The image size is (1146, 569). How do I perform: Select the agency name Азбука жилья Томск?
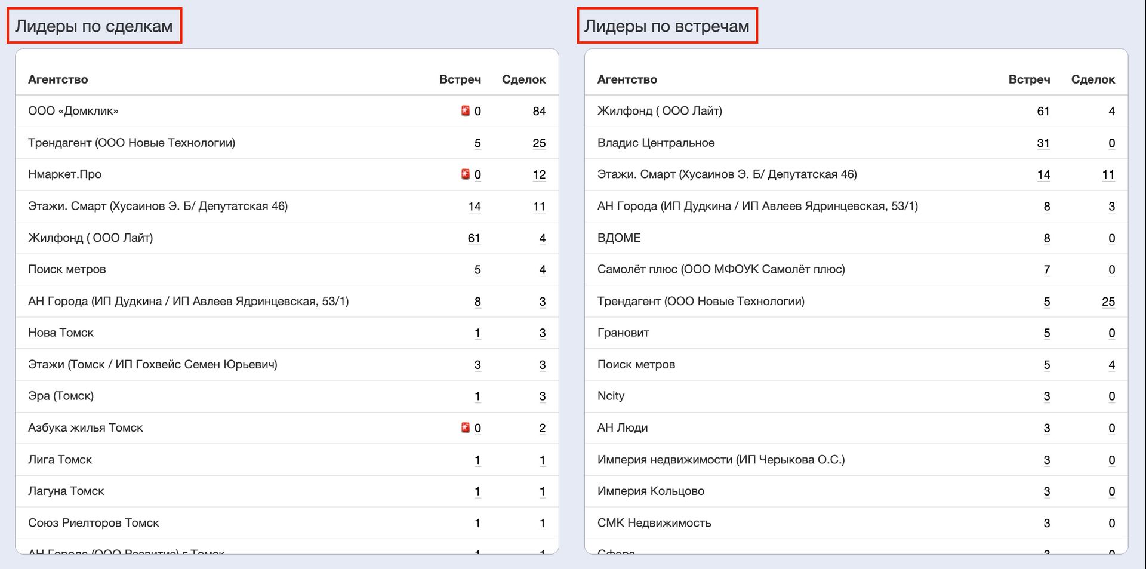pos(85,427)
